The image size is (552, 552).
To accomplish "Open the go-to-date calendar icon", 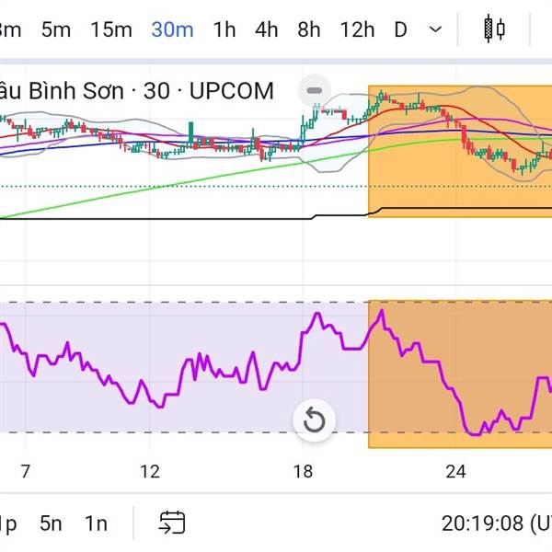I will pyautogui.click(x=172, y=523).
